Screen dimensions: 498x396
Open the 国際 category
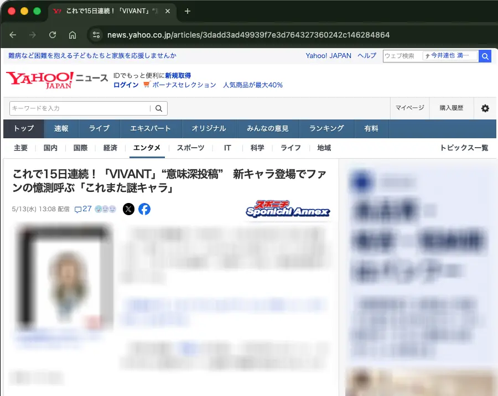tap(80, 148)
